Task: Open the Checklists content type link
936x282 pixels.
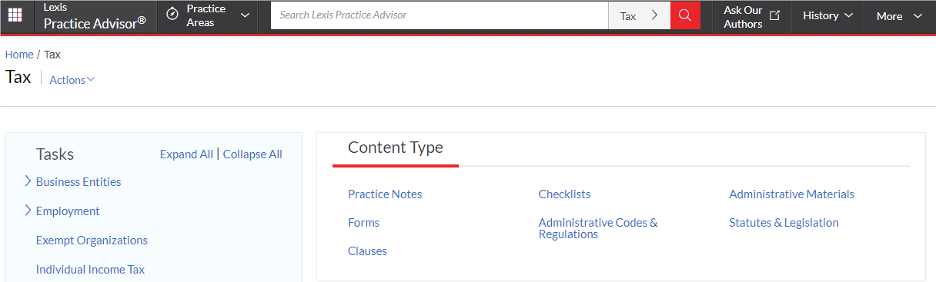Action: (565, 194)
